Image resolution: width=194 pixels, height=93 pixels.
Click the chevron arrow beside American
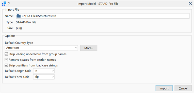(76, 48)
